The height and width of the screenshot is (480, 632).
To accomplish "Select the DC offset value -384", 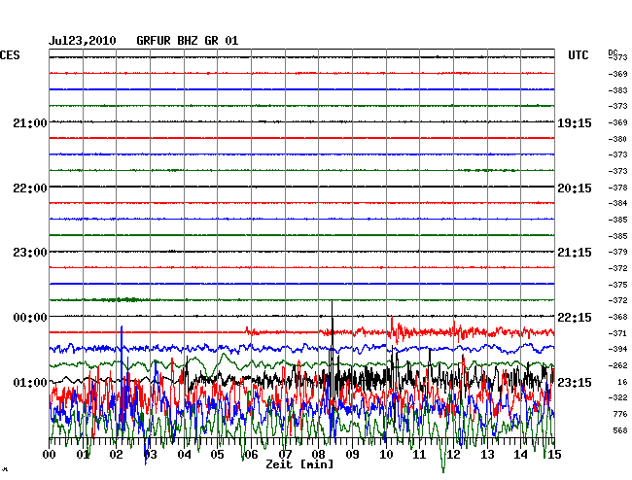I will 617,203.
